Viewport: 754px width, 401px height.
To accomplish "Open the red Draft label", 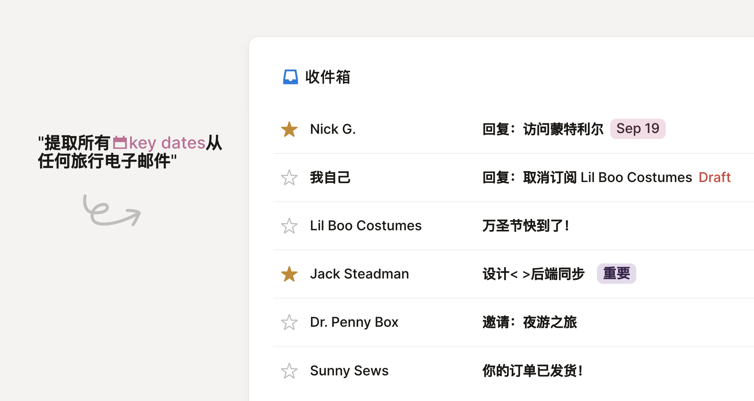I will (x=714, y=177).
